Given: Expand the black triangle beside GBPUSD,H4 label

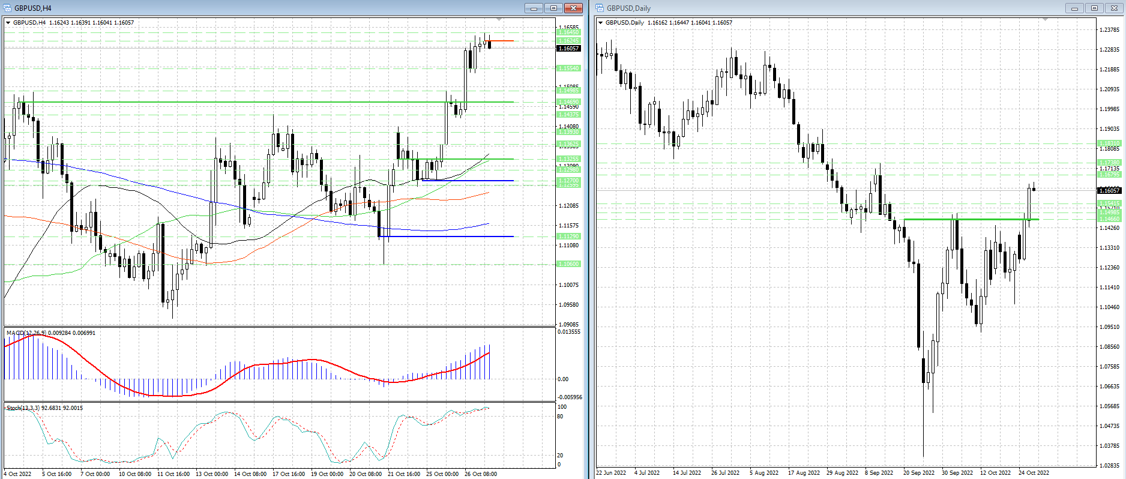Looking at the screenshot, I should point(8,23).
